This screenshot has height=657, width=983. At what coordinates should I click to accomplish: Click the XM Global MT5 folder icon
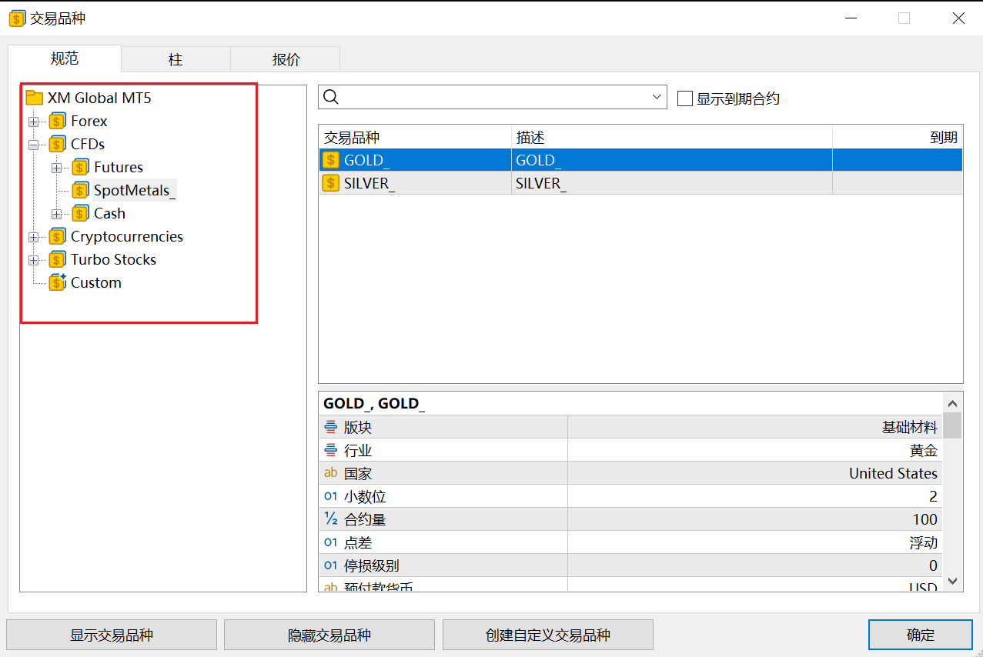point(34,97)
